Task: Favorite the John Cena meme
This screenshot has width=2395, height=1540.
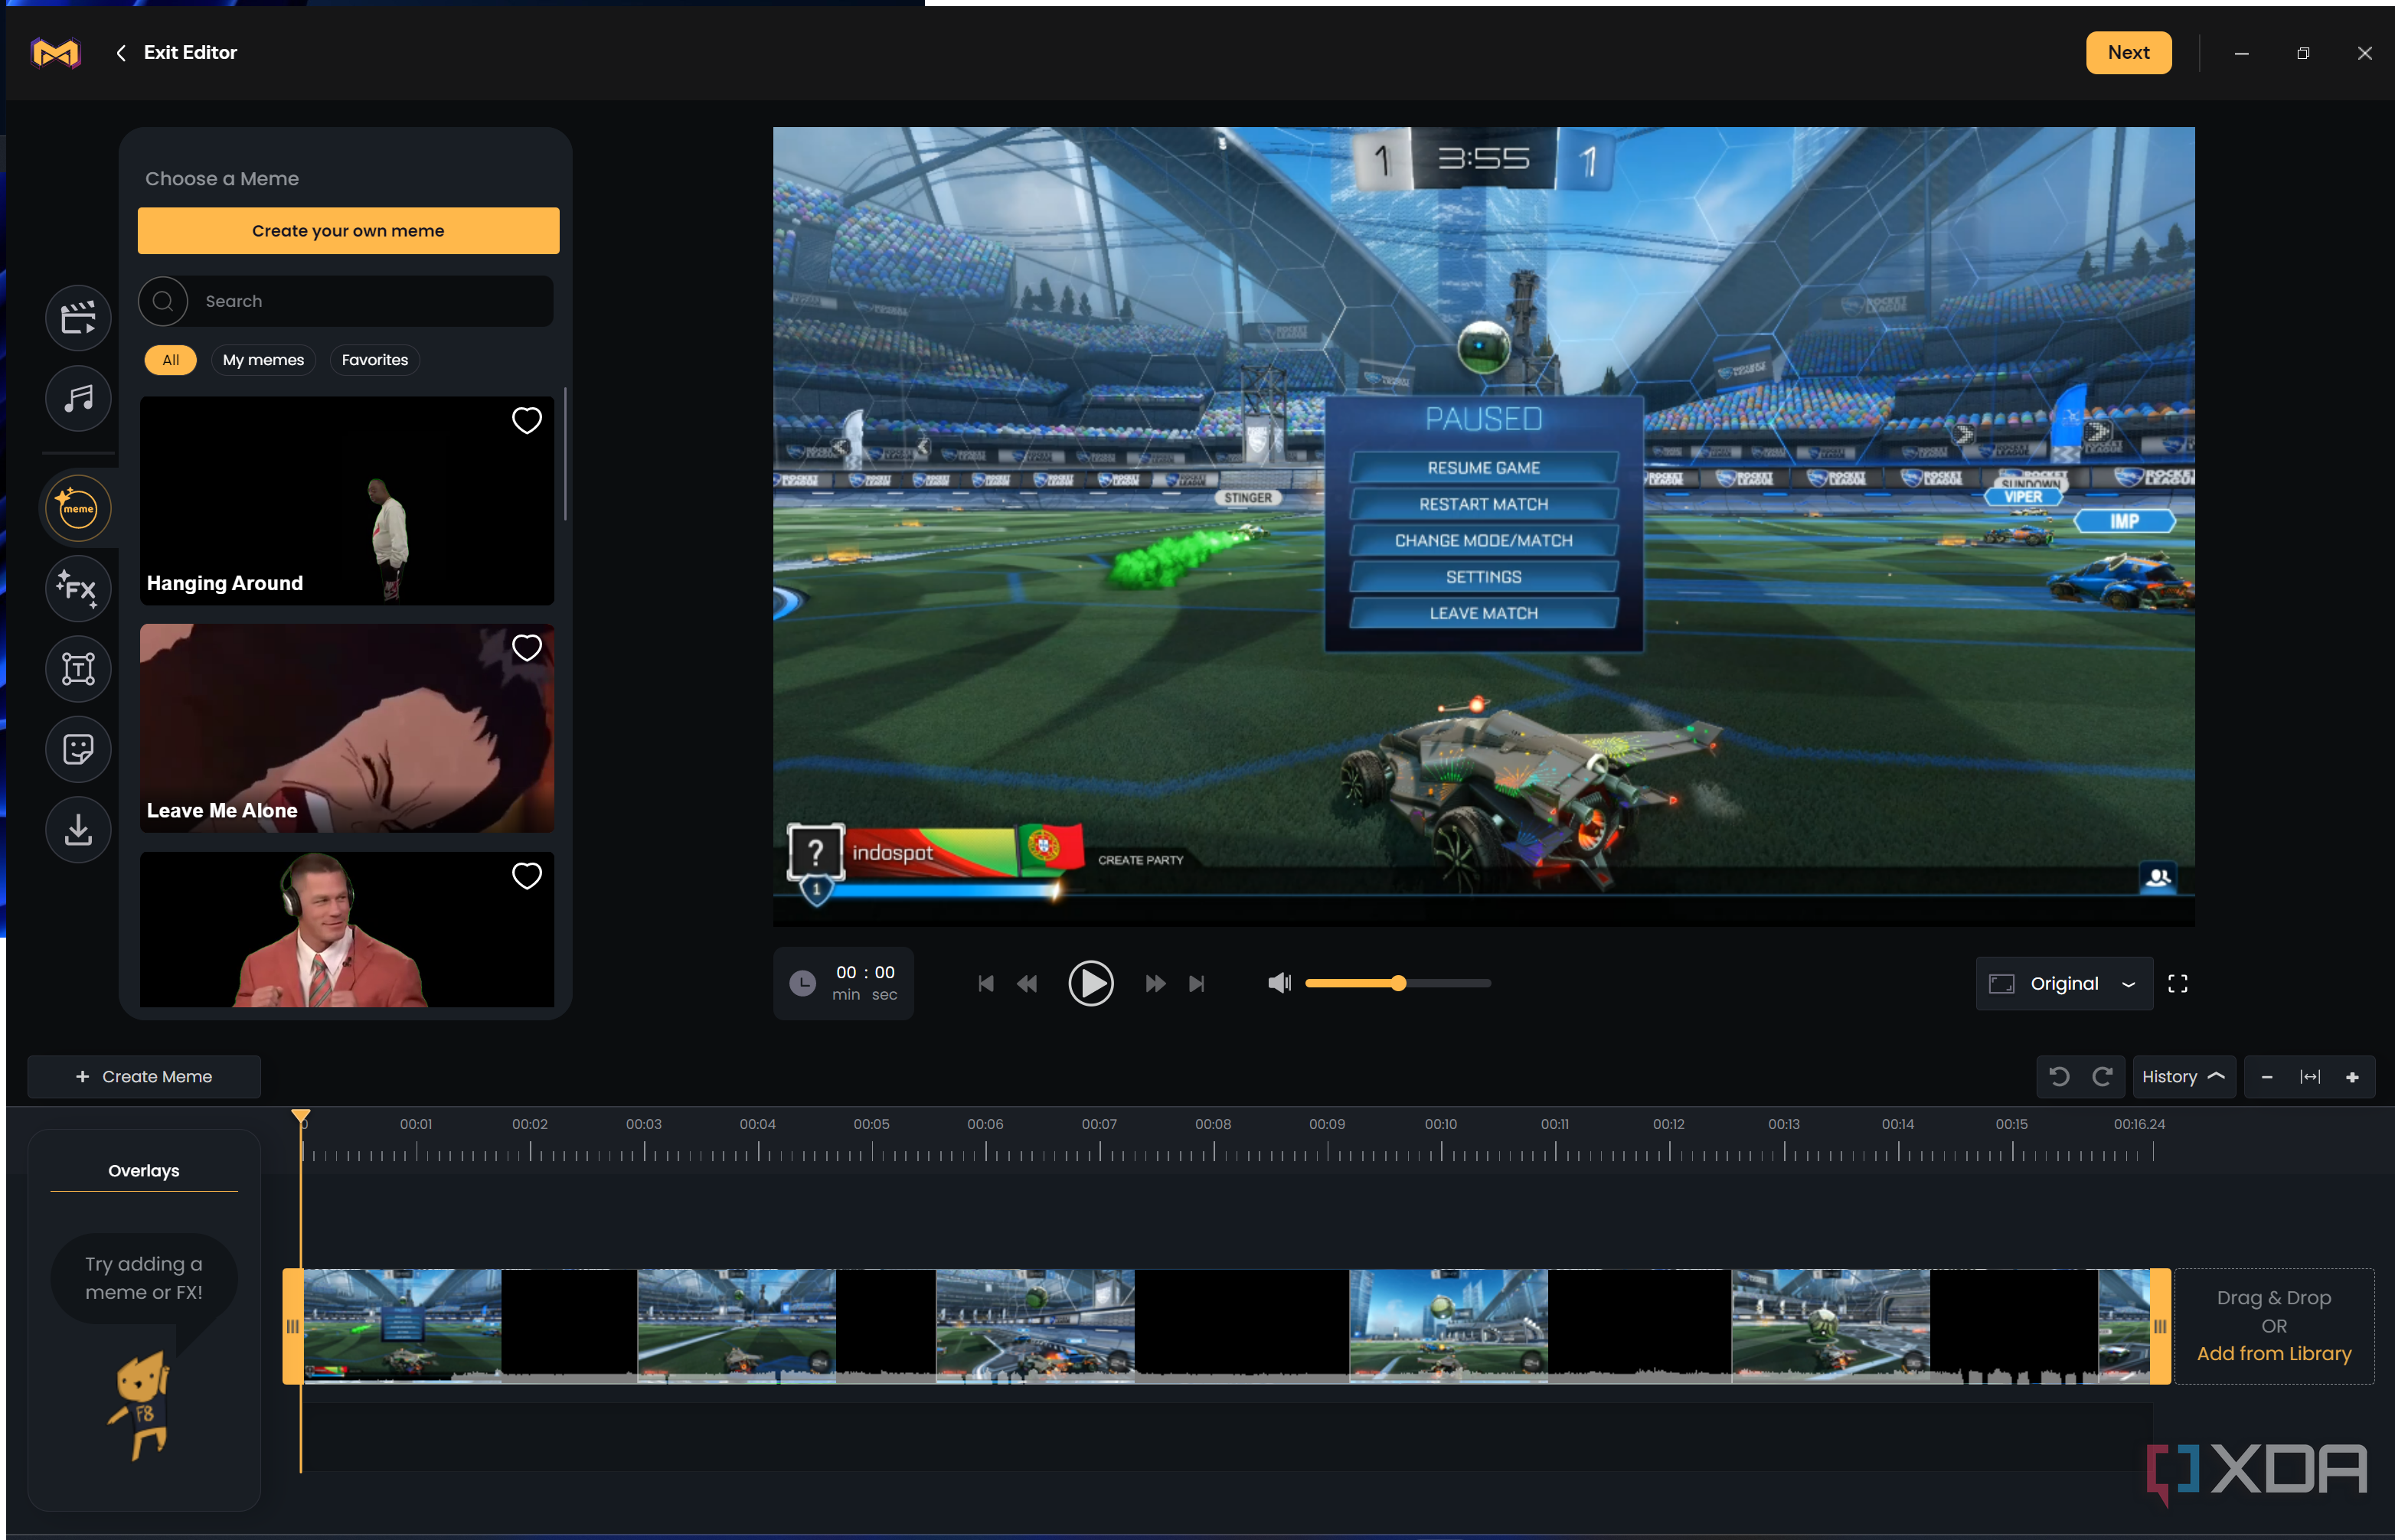Action: pyautogui.click(x=528, y=876)
